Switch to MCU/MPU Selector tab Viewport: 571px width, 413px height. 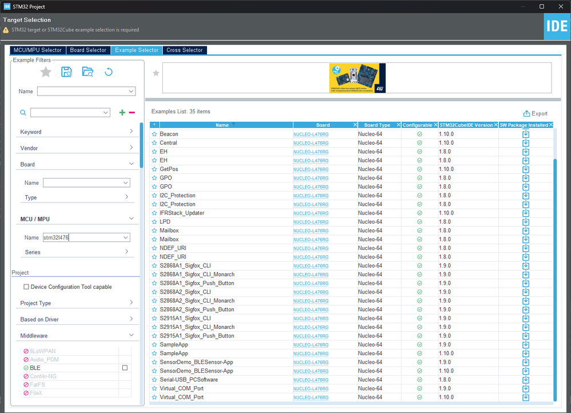[x=38, y=50]
